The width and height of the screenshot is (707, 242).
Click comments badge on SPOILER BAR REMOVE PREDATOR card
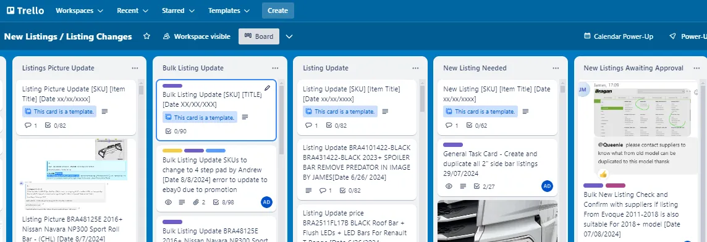[x=325, y=191]
